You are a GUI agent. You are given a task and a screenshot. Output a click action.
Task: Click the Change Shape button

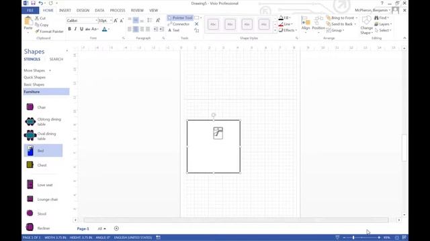pyautogui.click(x=366, y=25)
